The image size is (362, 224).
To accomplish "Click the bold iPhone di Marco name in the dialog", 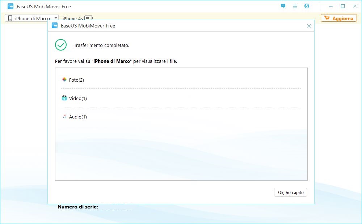I will 111,61.
